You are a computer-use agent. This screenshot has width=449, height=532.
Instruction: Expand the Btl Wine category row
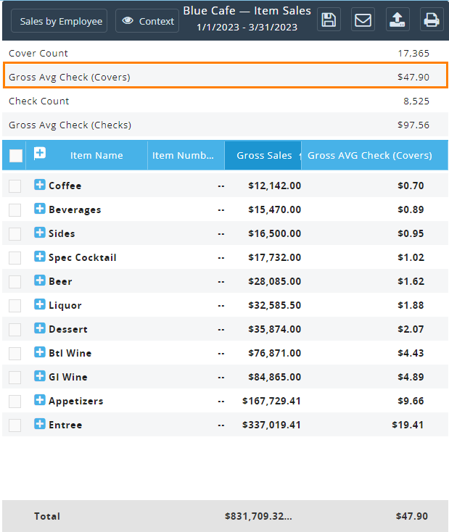tap(40, 352)
